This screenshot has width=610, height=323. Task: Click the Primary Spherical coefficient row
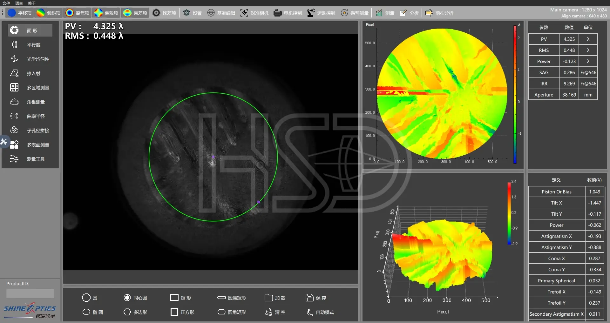[566, 281]
